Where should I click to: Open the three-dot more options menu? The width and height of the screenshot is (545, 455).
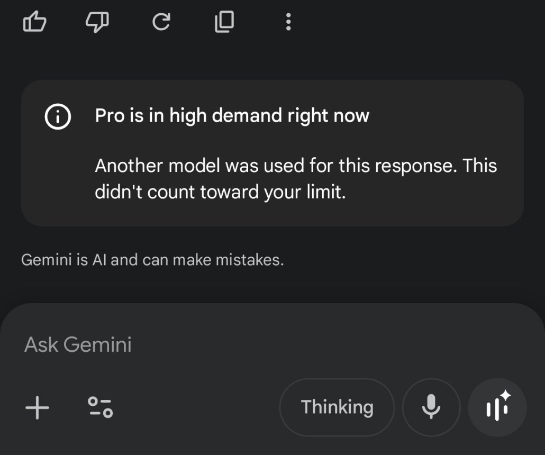[x=288, y=22]
